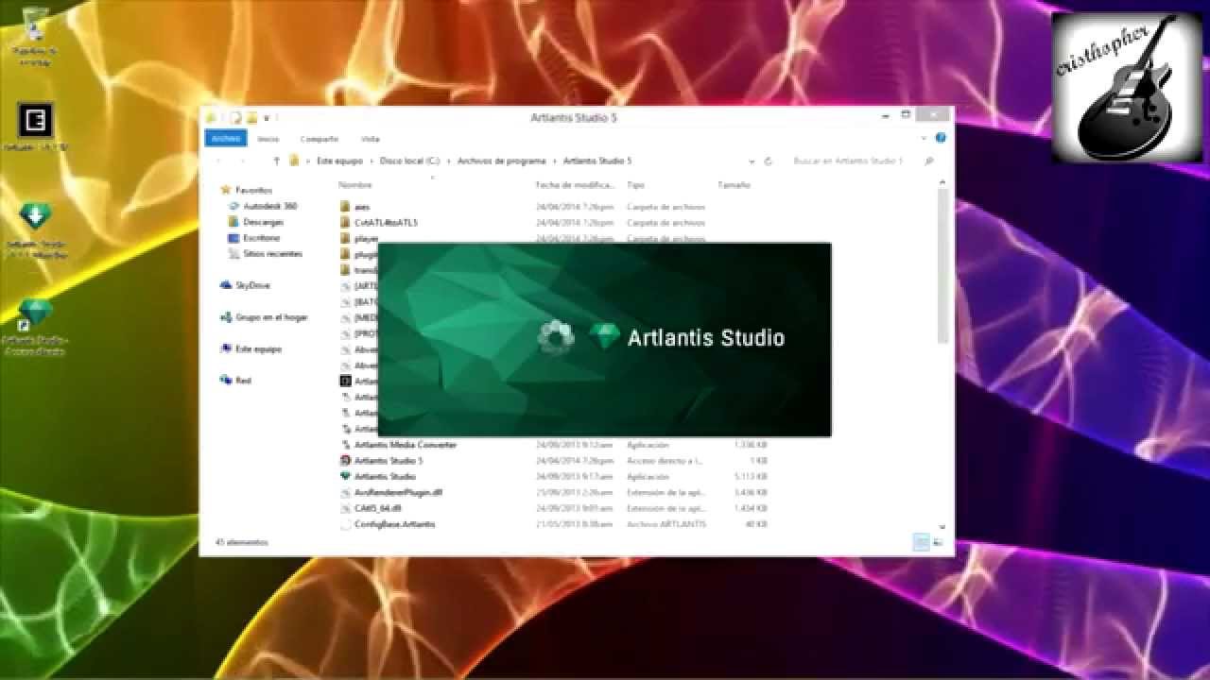Click the green gem Artlantis Studio application icon

[346, 476]
